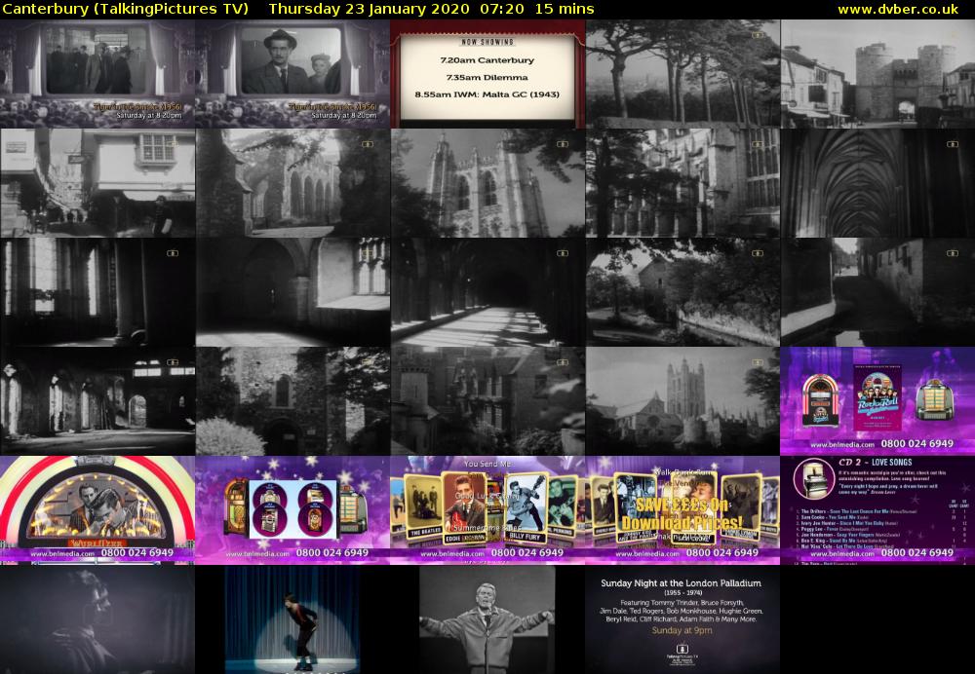The image size is (975, 674).
Task: Open the dancer in spotlight frame
Action: 292,619
